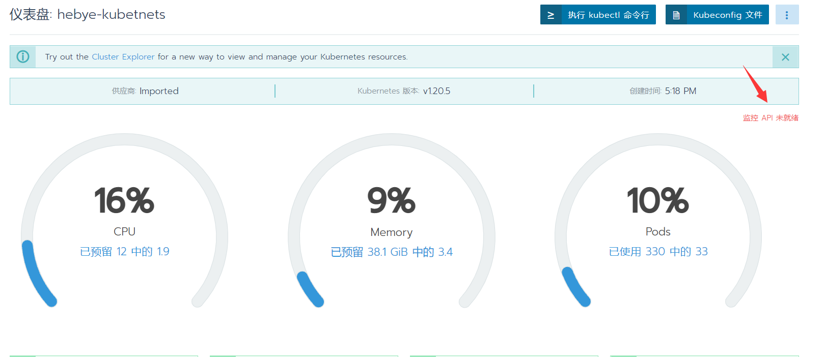Image resolution: width=825 pixels, height=357 pixels.
Task: Open the three-dot more actions menu
Action: point(787,15)
